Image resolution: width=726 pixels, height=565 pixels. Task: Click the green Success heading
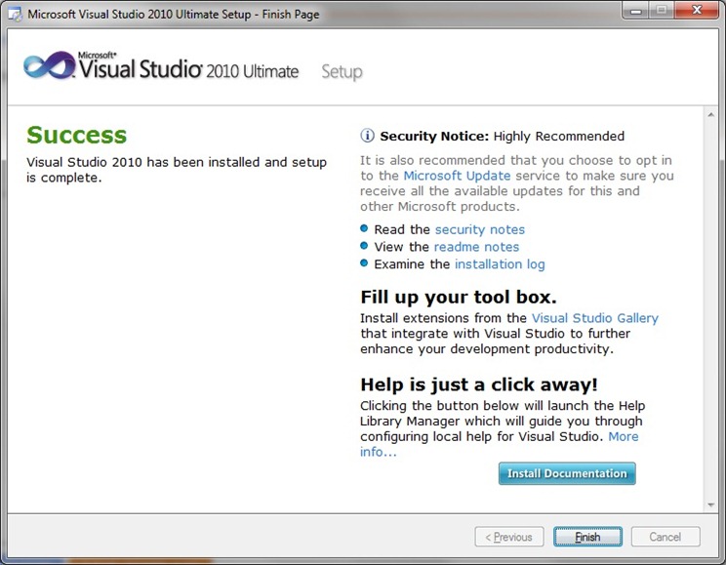click(x=76, y=136)
